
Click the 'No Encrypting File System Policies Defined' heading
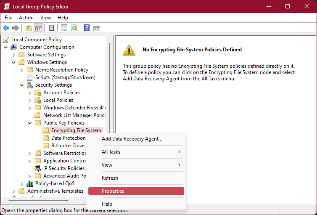click(x=192, y=50)
